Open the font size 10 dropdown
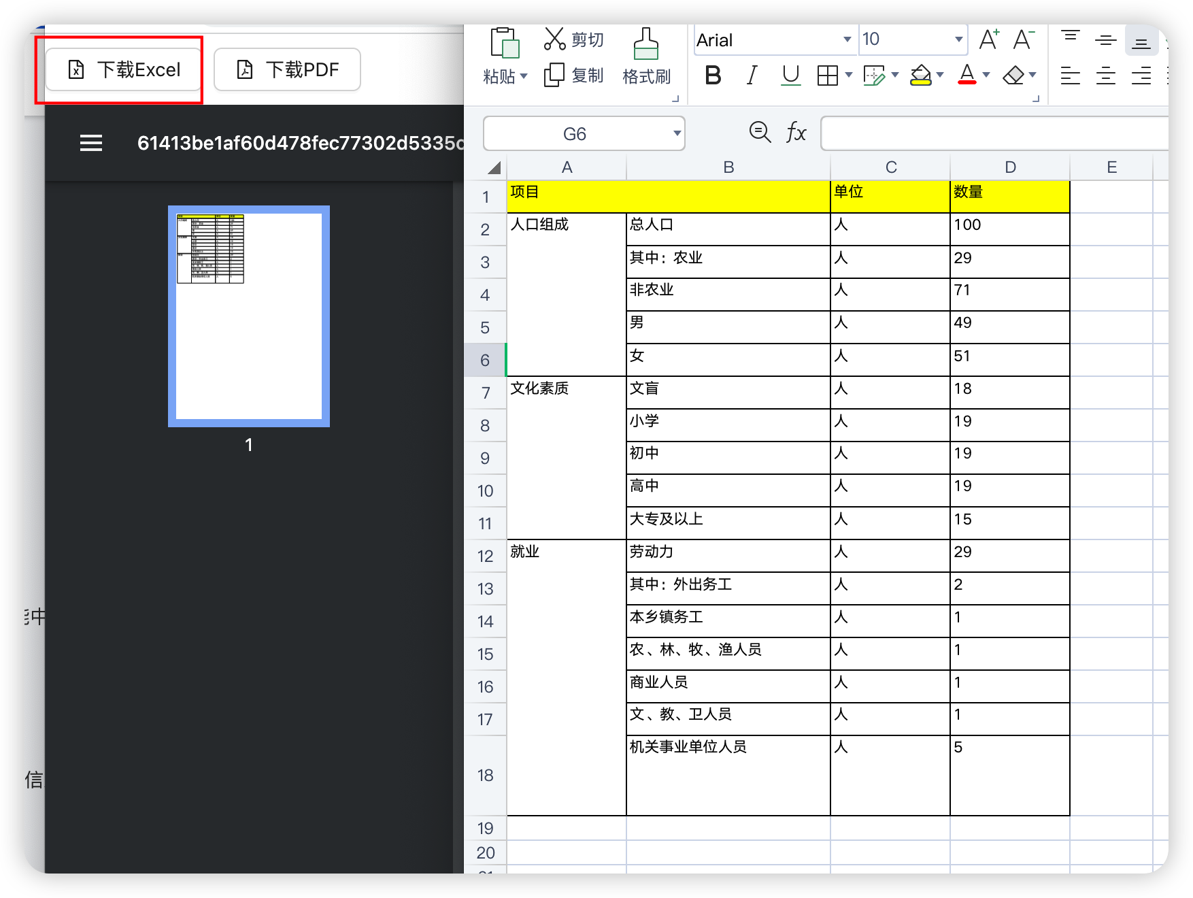Screen dimensions: 1193x898 pyautogui.click(x=958, y=39)
